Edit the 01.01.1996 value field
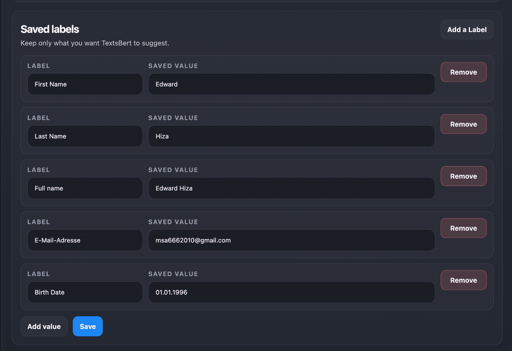This screenshot has width=512, height=351. click(291, 292)
